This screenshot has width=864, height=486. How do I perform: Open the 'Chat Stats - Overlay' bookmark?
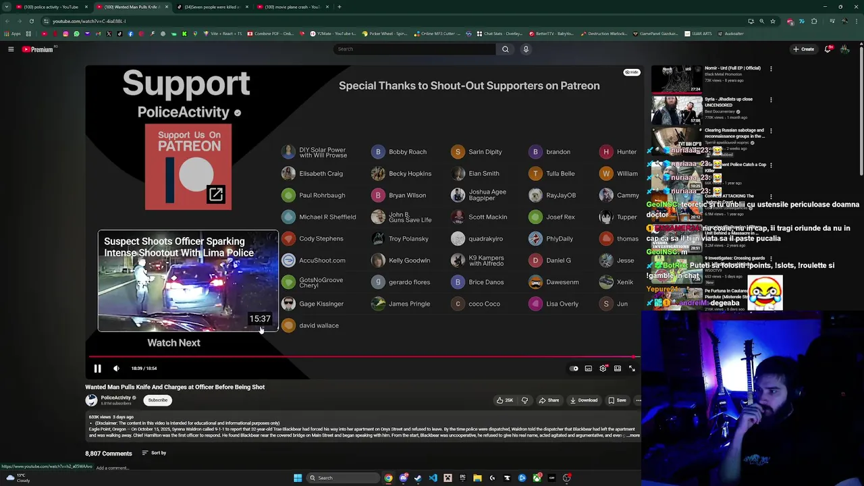(500, 34)
